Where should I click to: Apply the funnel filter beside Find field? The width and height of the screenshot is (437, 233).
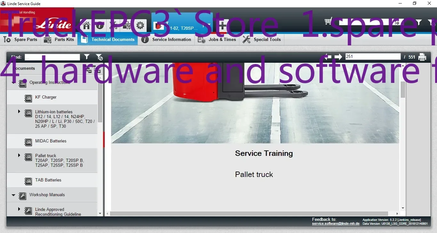coord(87,57)
